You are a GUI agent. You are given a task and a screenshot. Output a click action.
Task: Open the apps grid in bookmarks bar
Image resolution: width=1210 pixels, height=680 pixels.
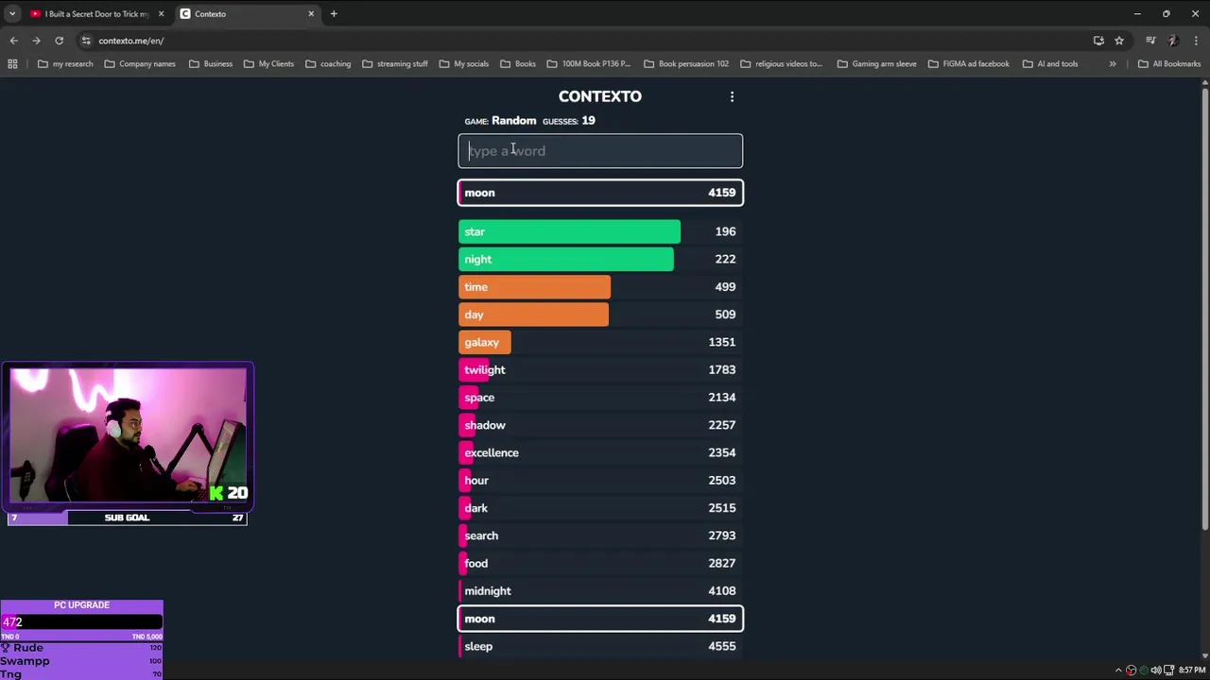pos(12,64)
